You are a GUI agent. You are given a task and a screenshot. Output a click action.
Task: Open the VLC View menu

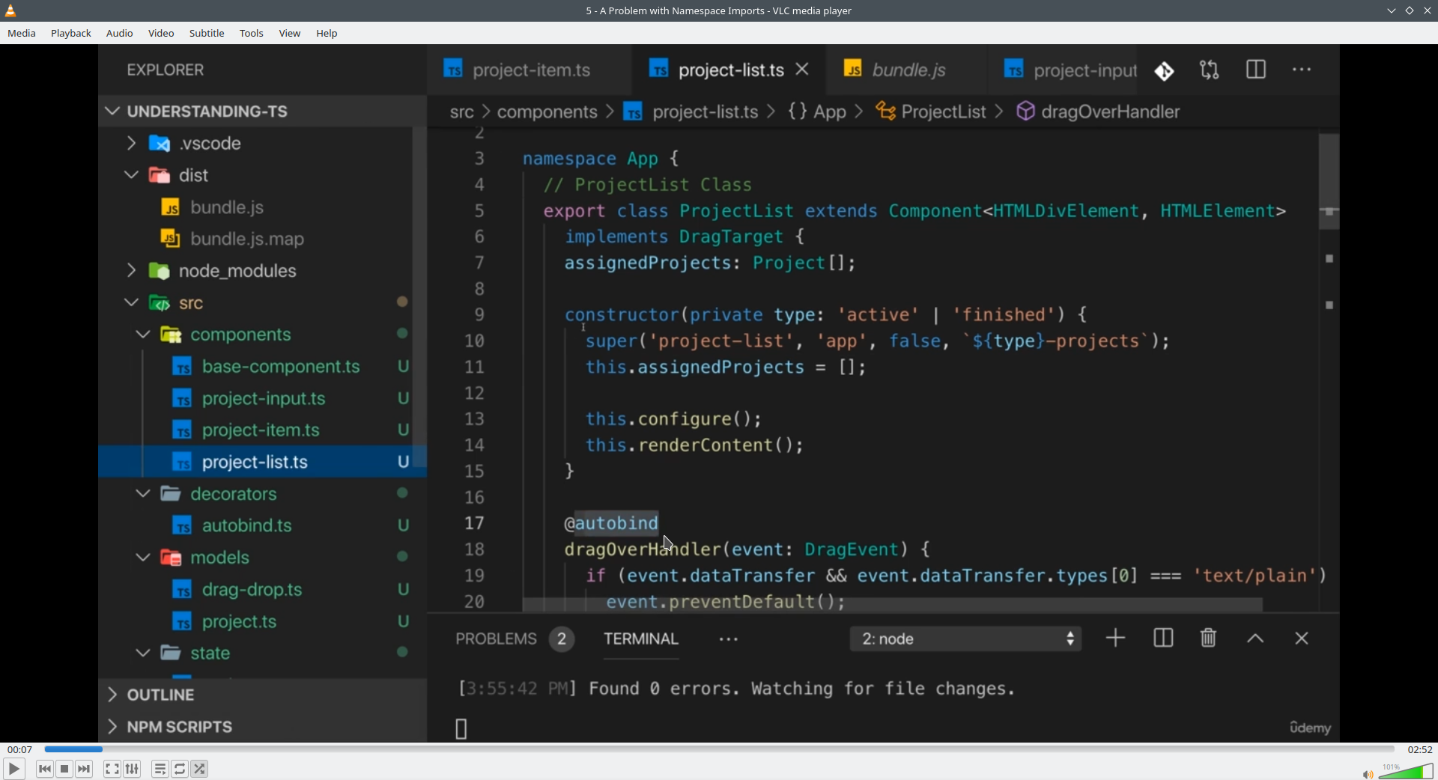290,33
